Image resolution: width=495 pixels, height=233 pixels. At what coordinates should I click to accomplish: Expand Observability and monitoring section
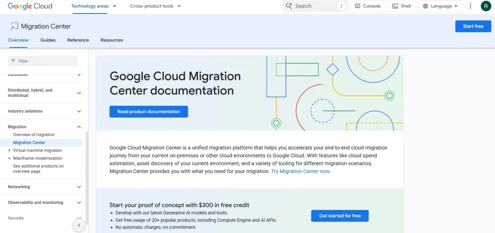pyautogui.click(x=79, y=203)
